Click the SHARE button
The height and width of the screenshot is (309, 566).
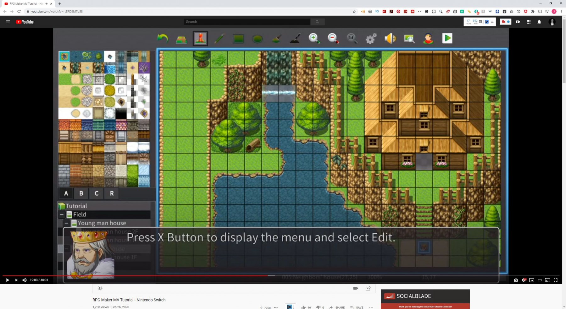pos(337,307)
